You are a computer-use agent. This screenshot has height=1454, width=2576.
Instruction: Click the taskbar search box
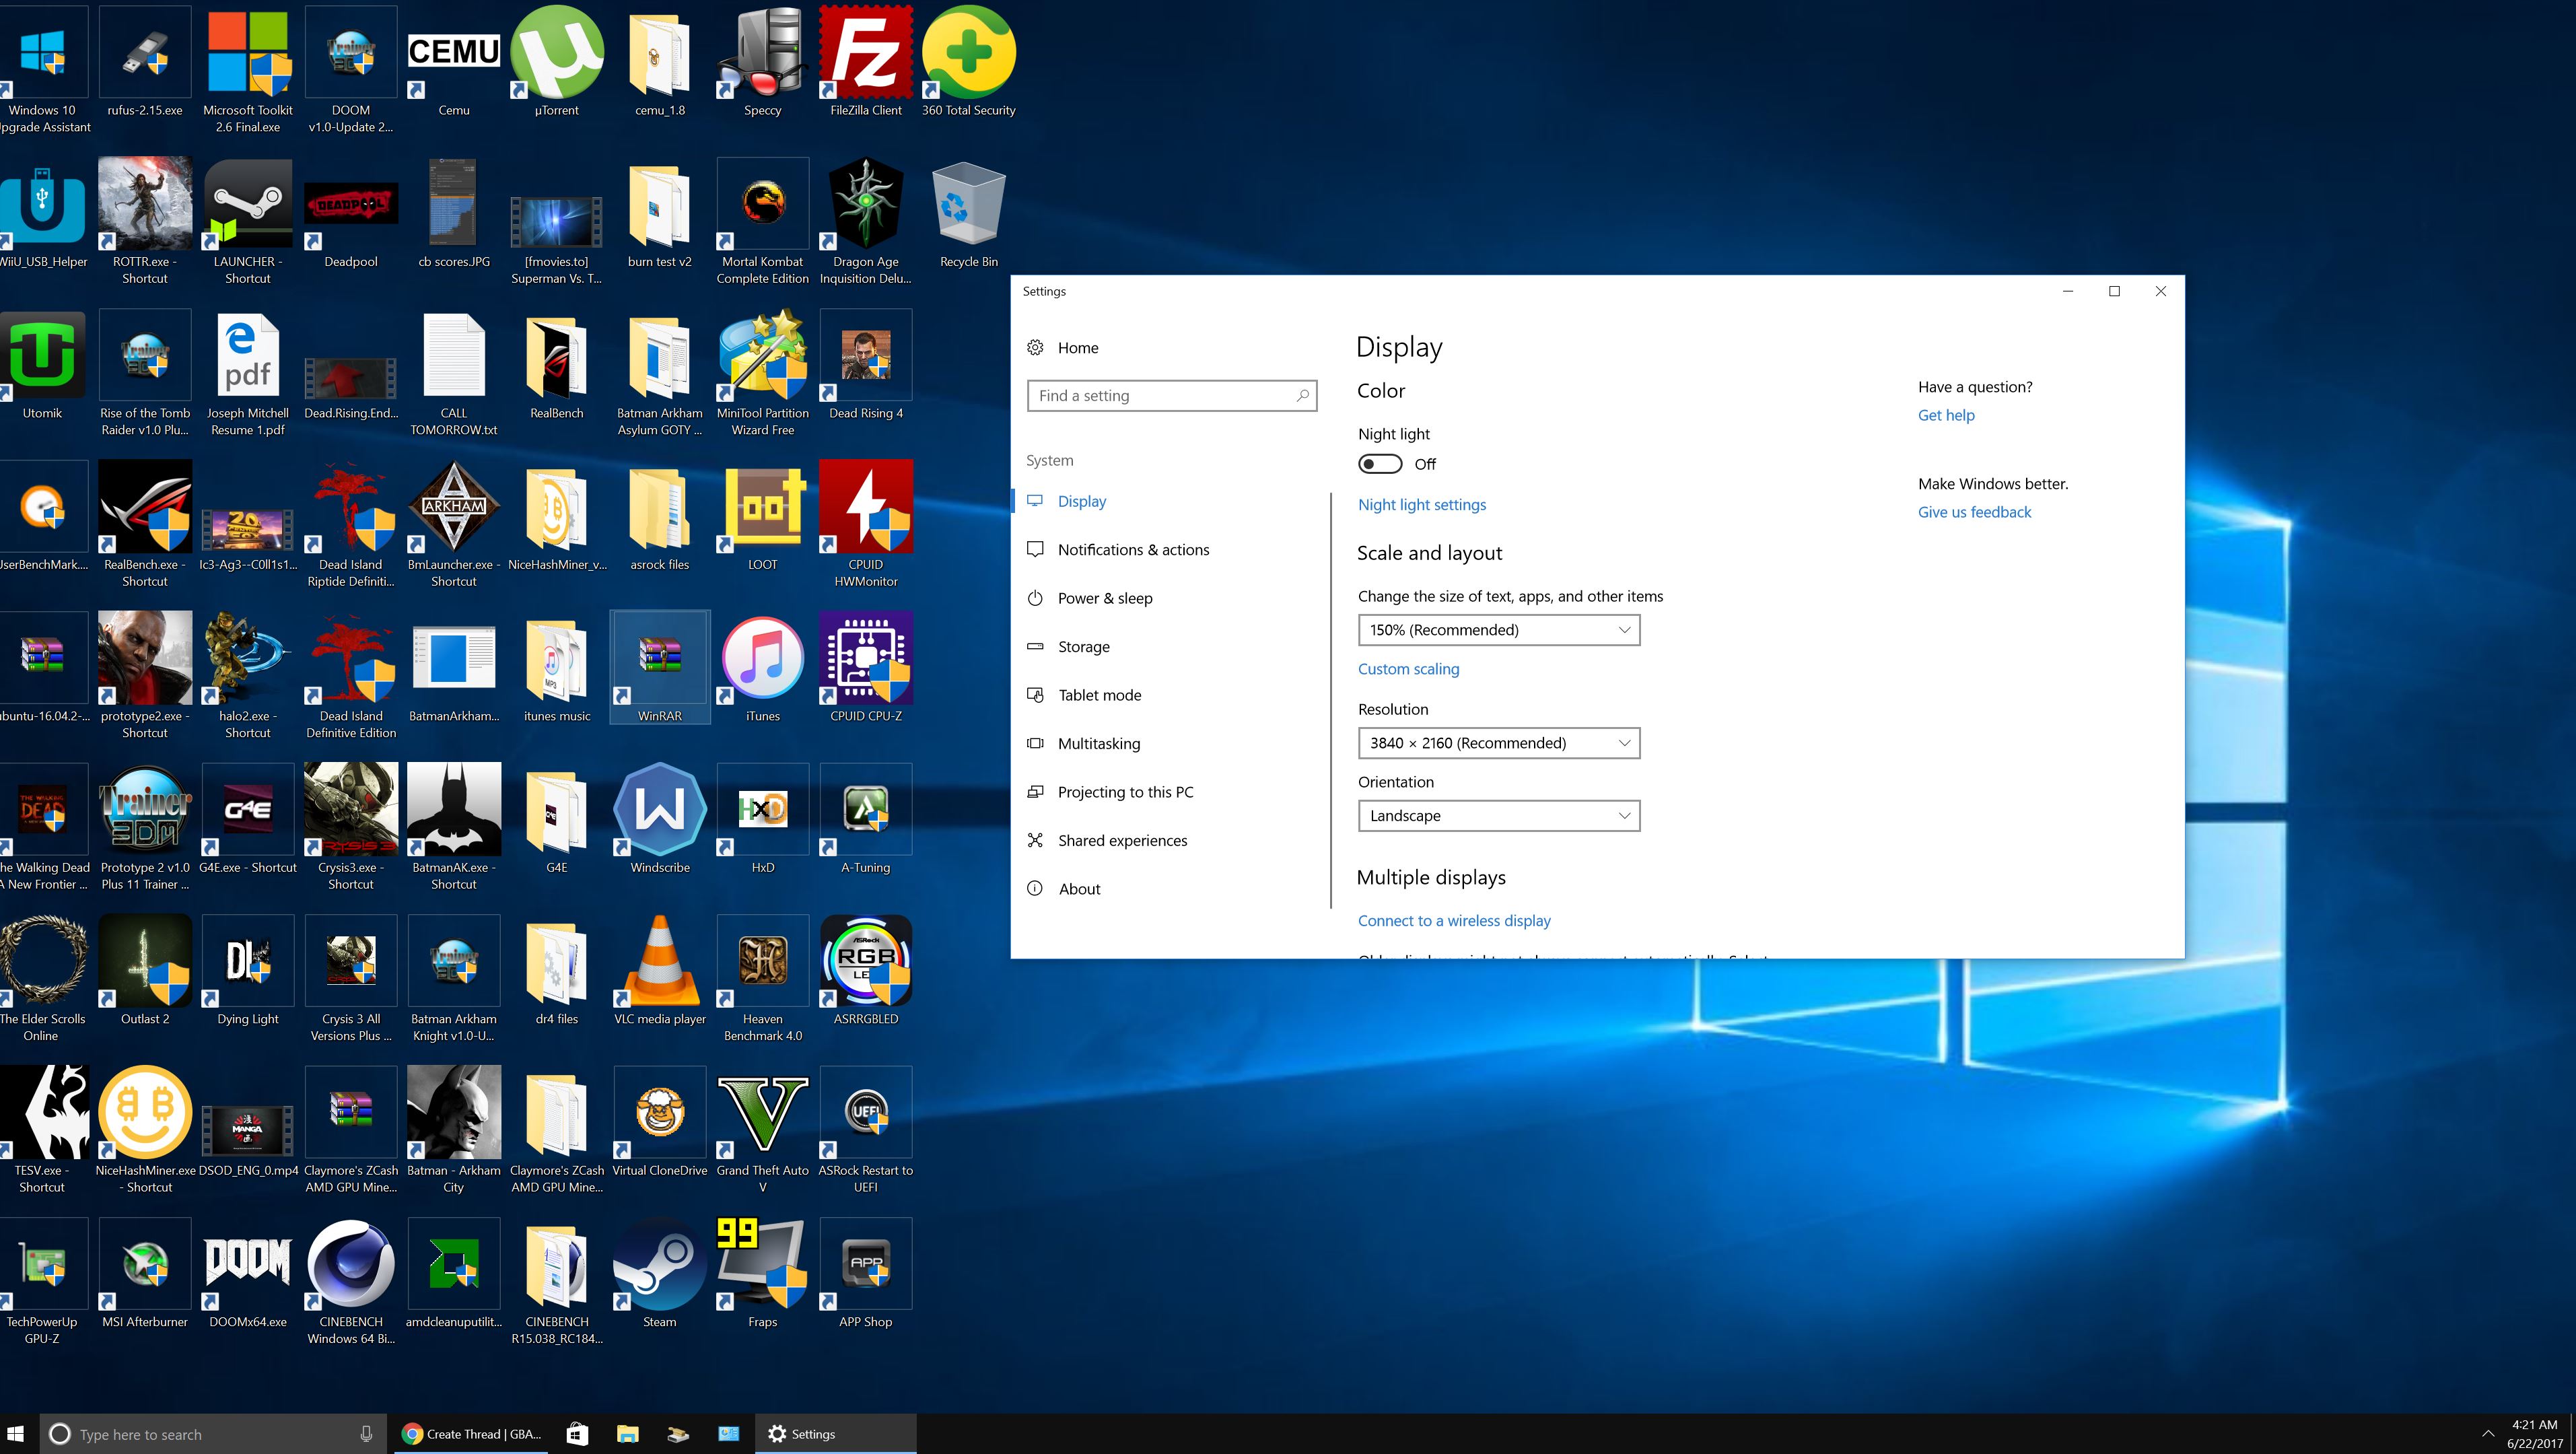click(214, 1434)
